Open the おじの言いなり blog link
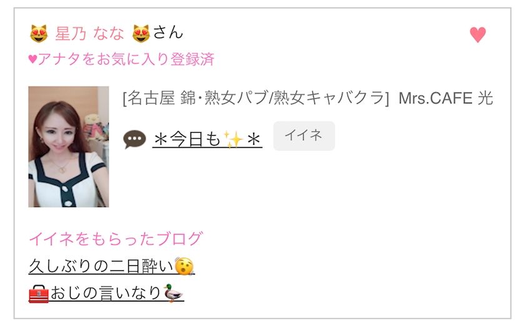The width and height of the screenshot is (525, 321). [106, 293]
